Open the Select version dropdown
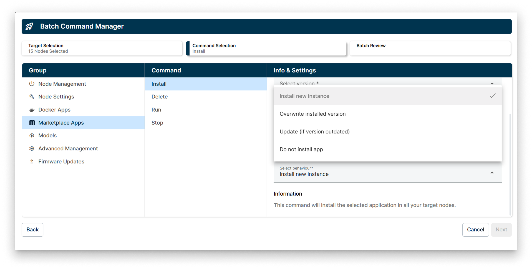This screenshot has height=268, width=532. (492, 83)
